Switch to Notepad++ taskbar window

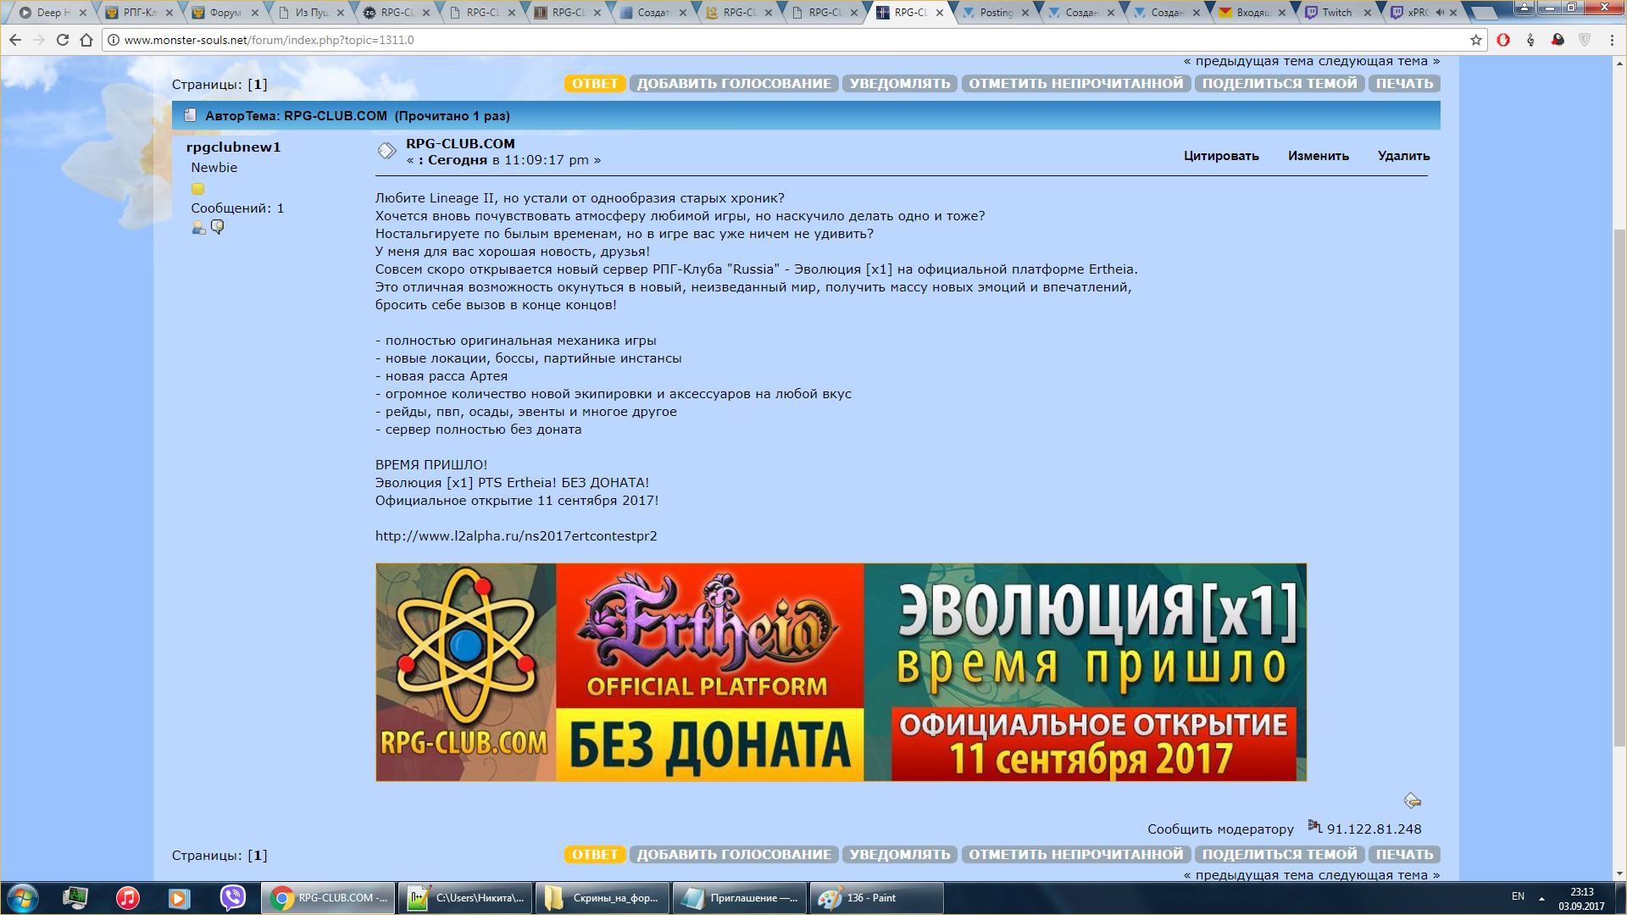coord(465,898)
